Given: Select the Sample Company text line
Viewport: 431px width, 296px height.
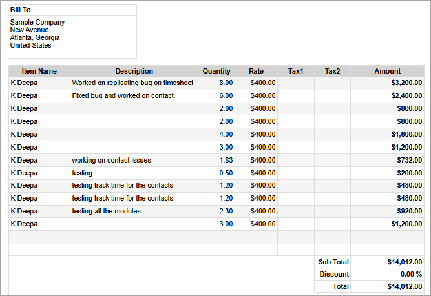Looking at the screenshot, I should [37, 22].
